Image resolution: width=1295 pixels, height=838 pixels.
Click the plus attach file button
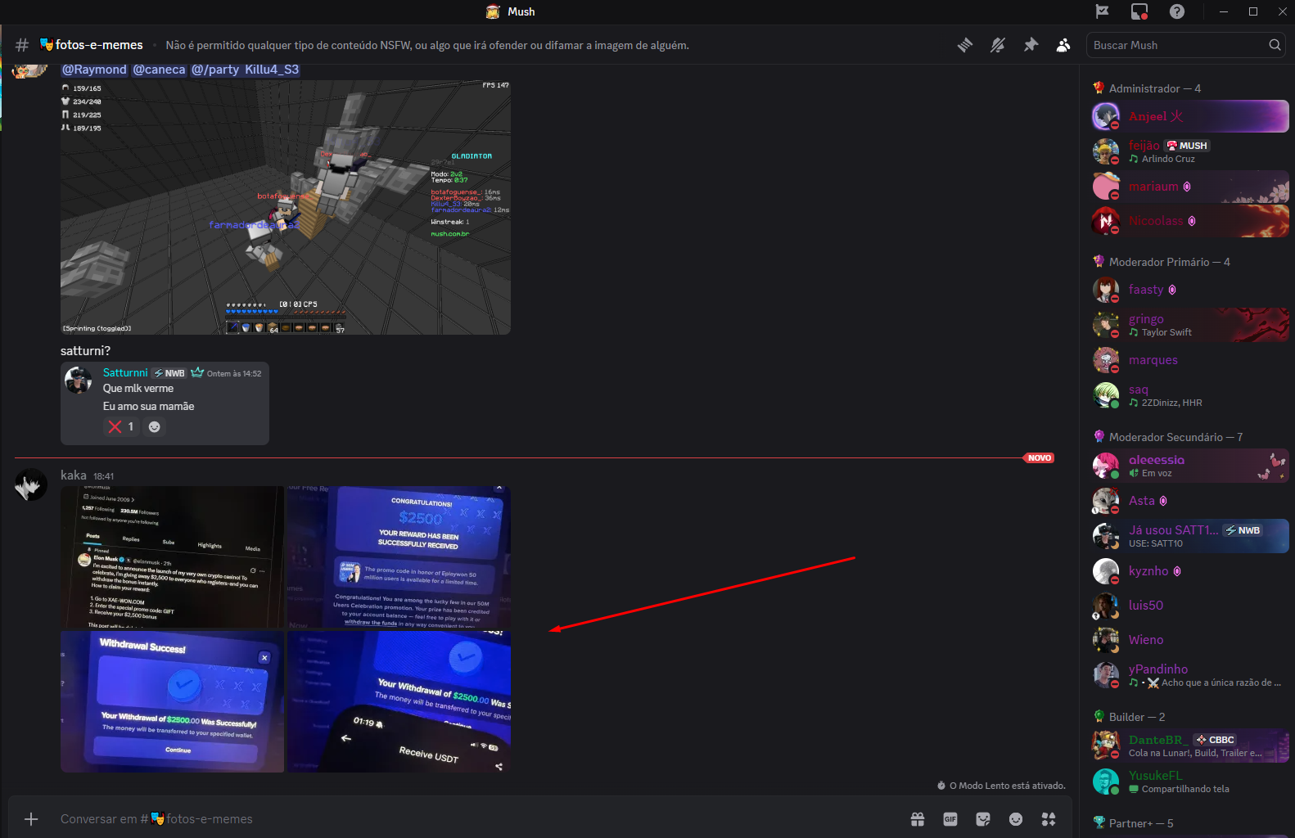point(31,819)
